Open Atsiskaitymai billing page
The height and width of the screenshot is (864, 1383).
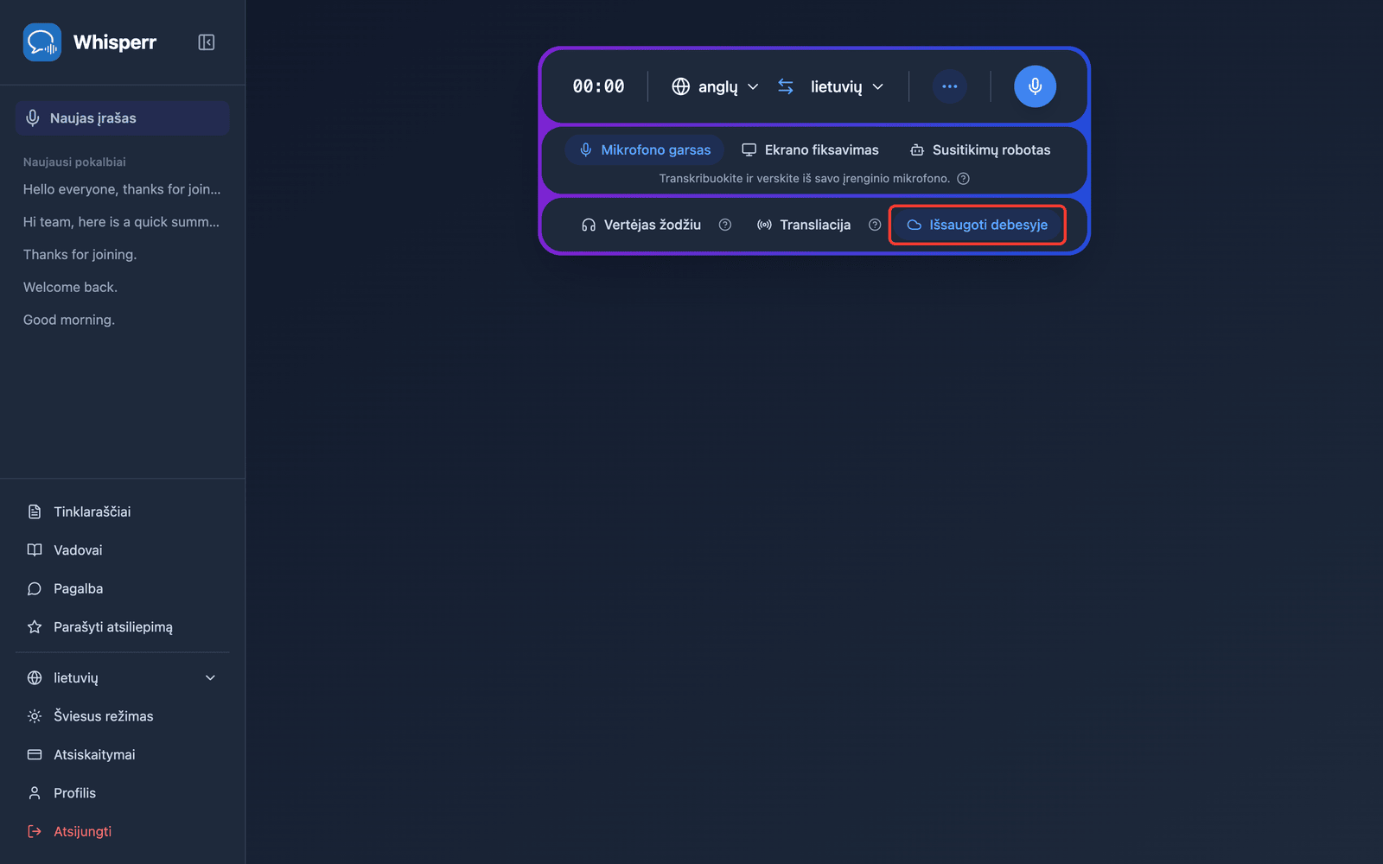122,754
